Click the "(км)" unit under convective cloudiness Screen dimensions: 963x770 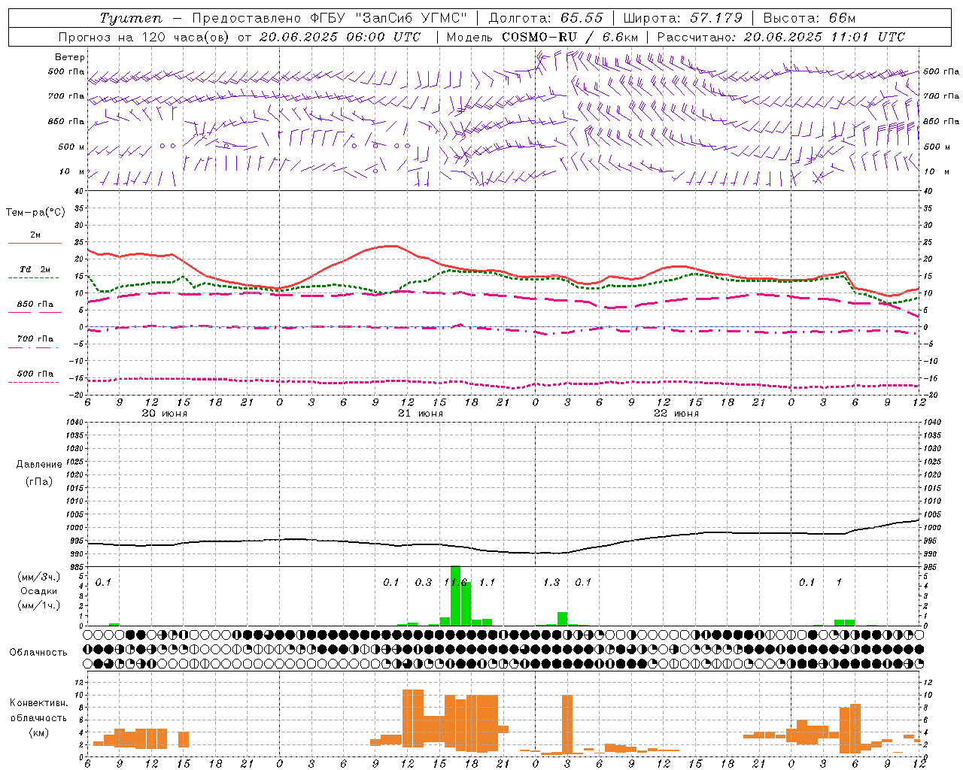point(38,732)
